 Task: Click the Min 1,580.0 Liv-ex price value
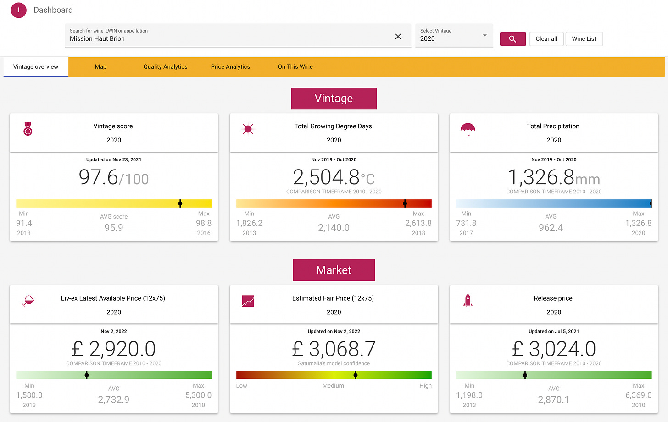click(x=29, y=395)
